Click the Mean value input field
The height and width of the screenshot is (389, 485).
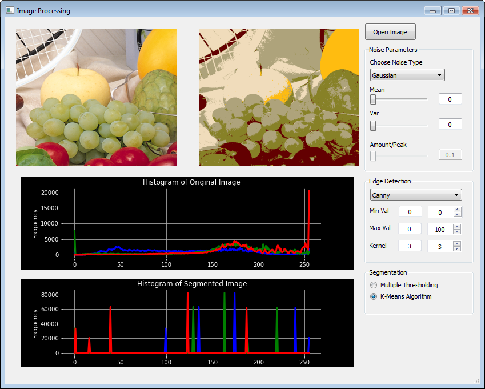450,99
